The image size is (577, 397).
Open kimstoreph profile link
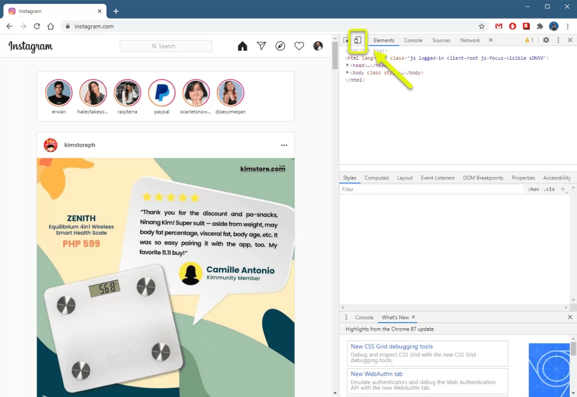pos(79,145)
